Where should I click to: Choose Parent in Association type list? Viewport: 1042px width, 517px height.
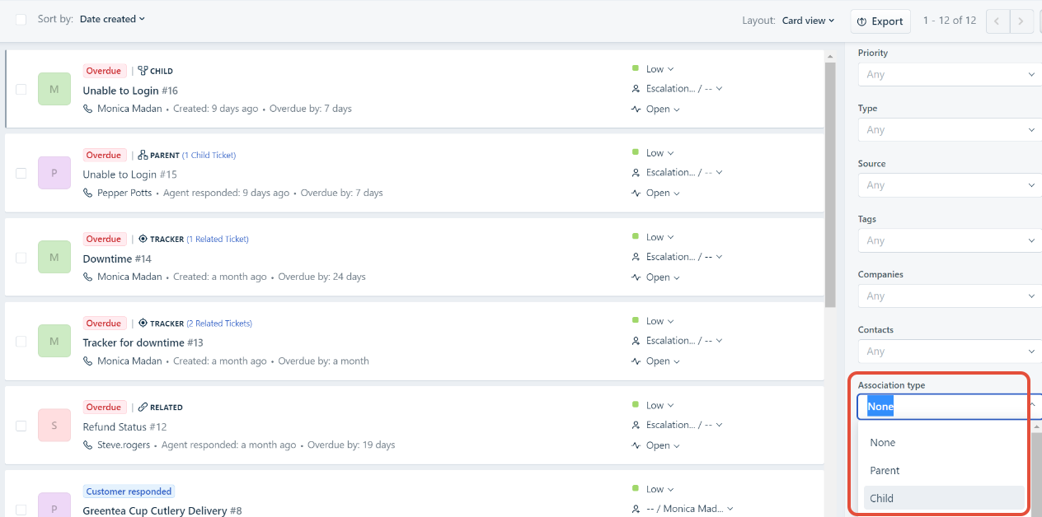pyautogui.click(x=944, y=471)
